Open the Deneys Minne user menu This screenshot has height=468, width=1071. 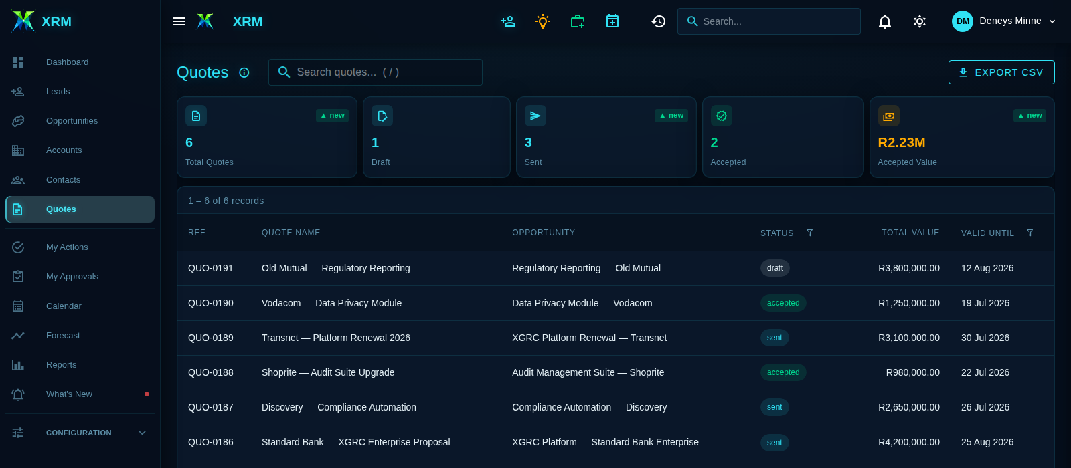pyautogui.click(x=1004, y=21)
